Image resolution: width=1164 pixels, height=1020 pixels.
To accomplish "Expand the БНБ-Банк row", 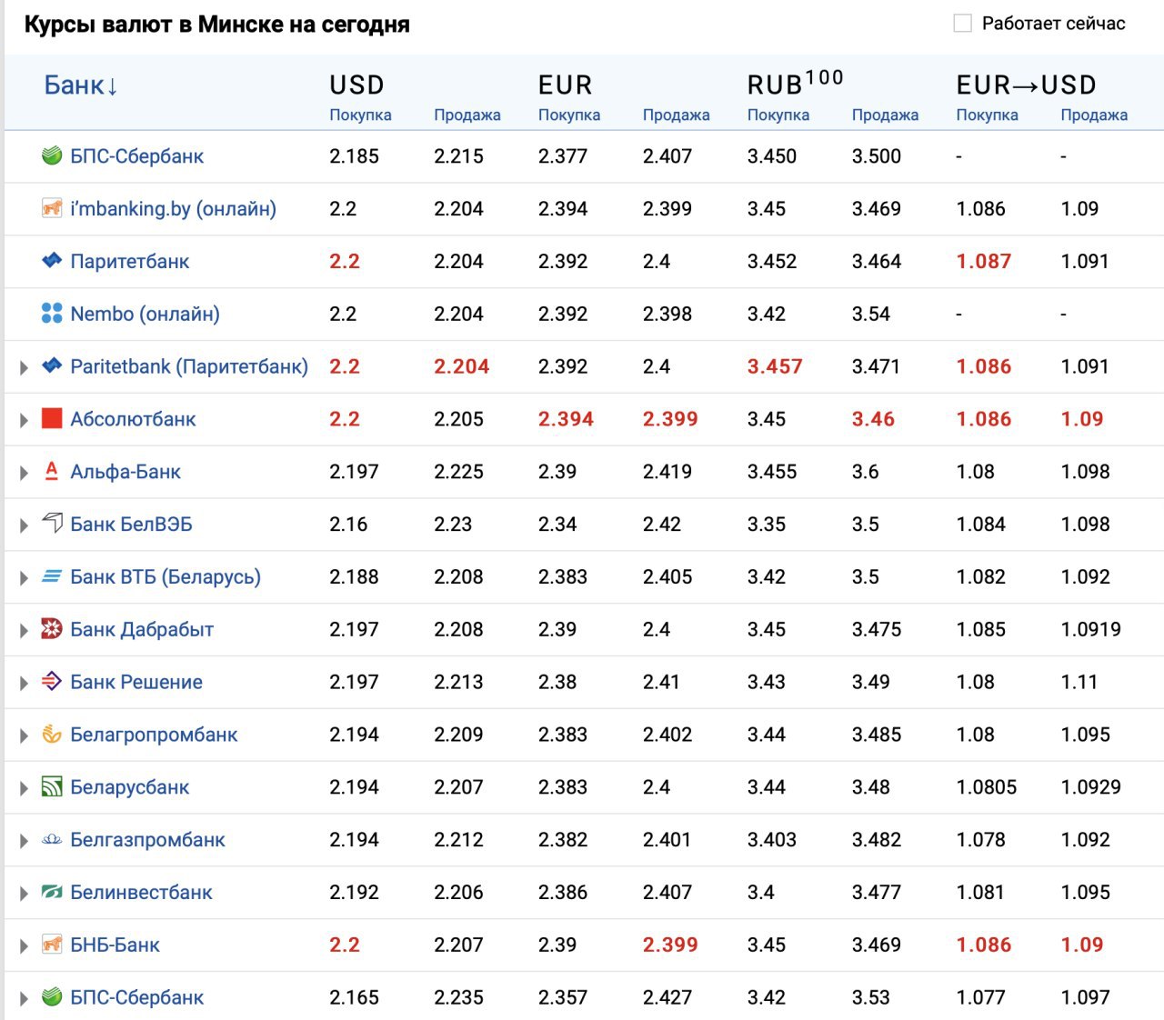I will coord(25,946).
